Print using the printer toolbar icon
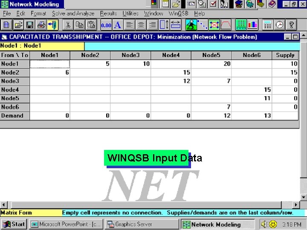The height and width of the screenshot is (230, 307). click(x=41, y=25)
